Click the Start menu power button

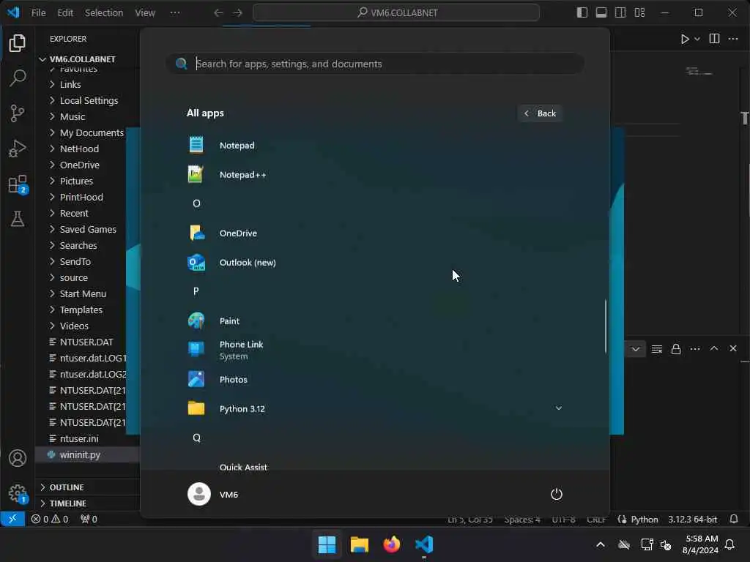coord(557,494)
